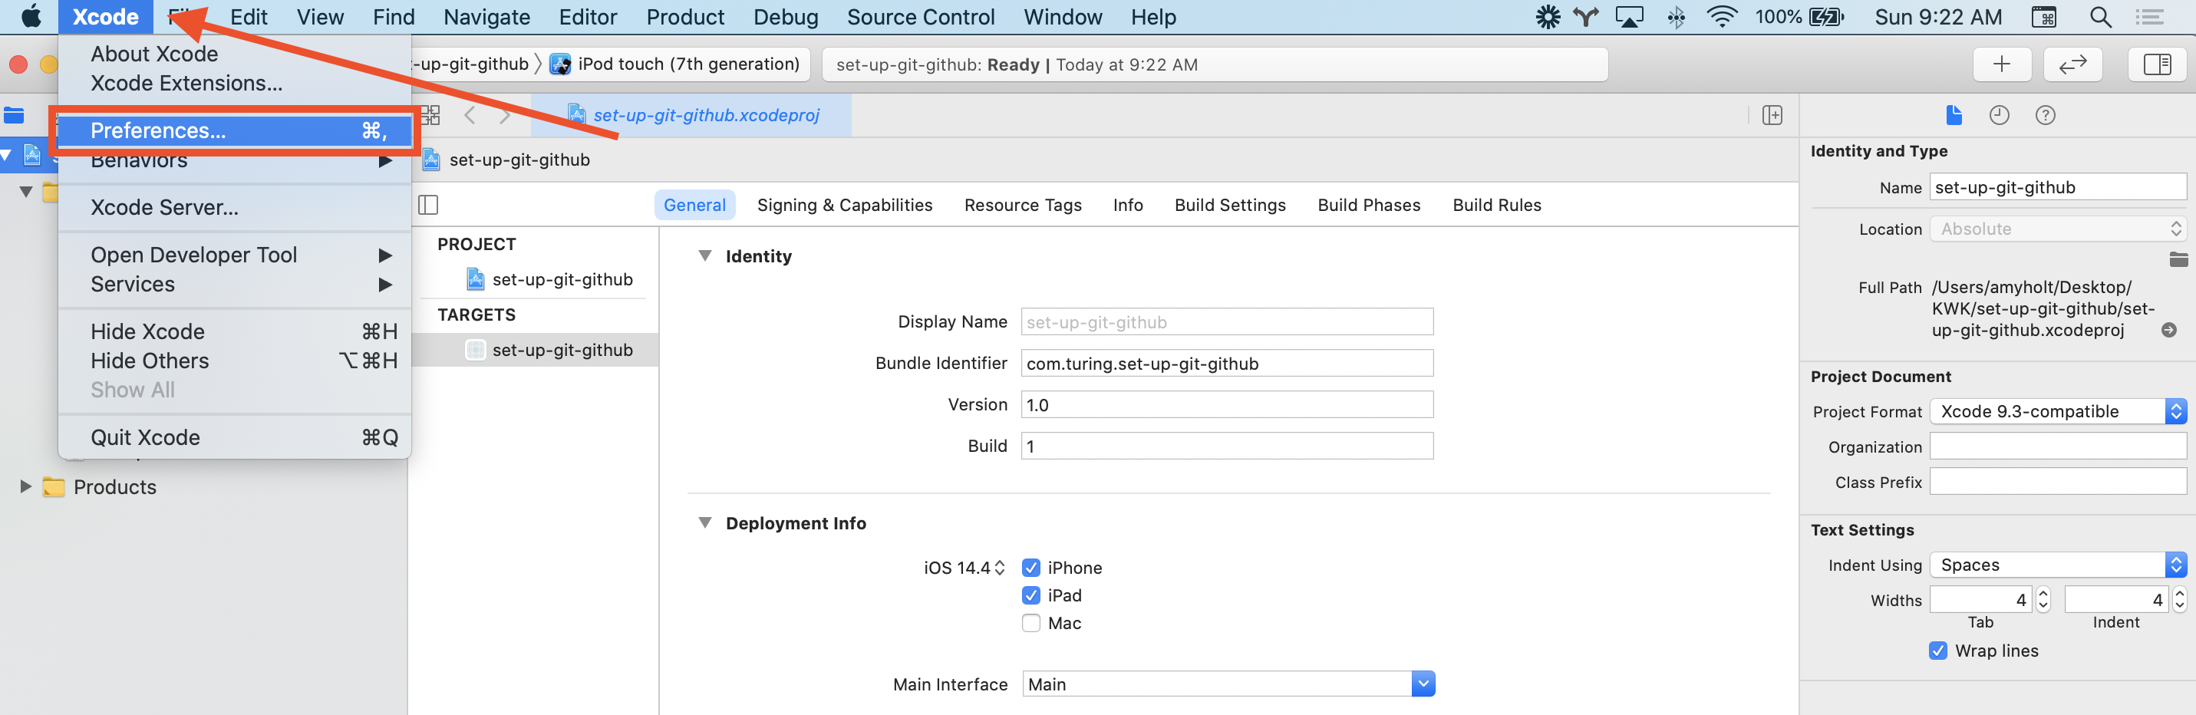2196x715 pixels.
Task: Select Xcode Extensions menu item
Action: [236, 83]
